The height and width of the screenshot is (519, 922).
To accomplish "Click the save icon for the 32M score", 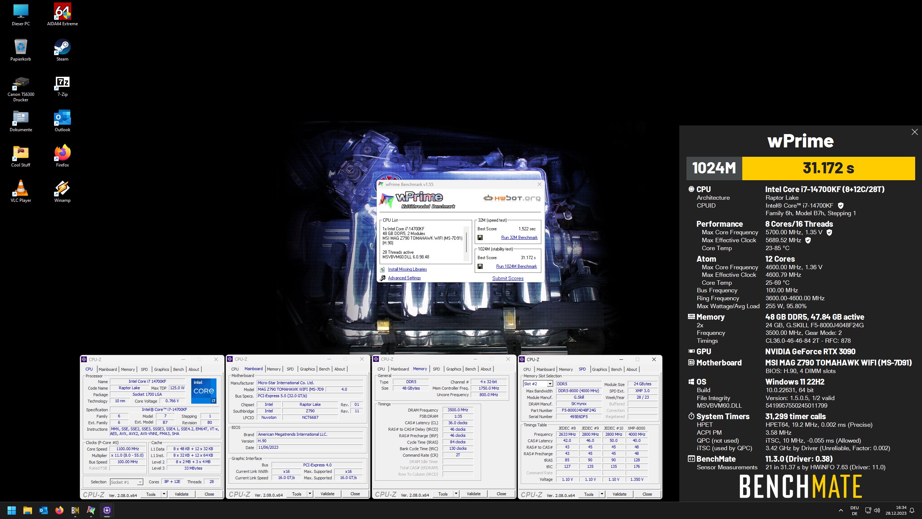I will pos(480,238).
